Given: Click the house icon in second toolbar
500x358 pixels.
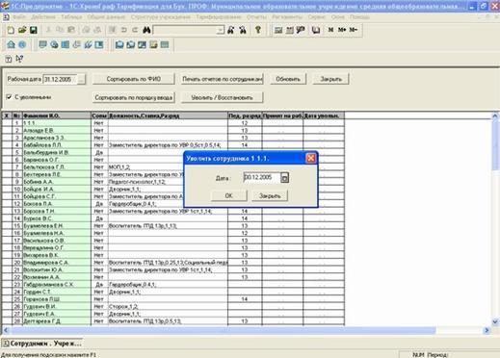Looking at the screenshot, I should (11, 44).
